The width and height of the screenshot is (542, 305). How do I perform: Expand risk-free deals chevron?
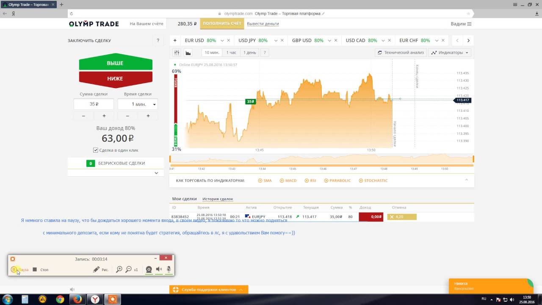pyautogui.click(x=156, y=173)
